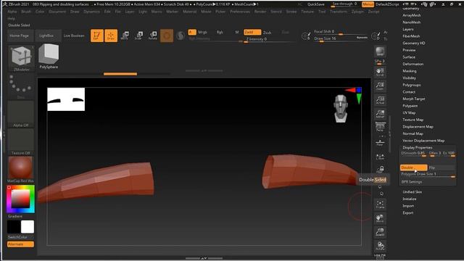Screen dimensions: 464x261
Task: Click the brush size D icon
Action: click(376, 36)
